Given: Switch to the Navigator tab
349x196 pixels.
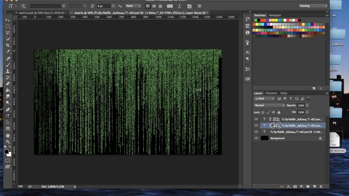Looking at the screenshot, I should coord(275,15).
